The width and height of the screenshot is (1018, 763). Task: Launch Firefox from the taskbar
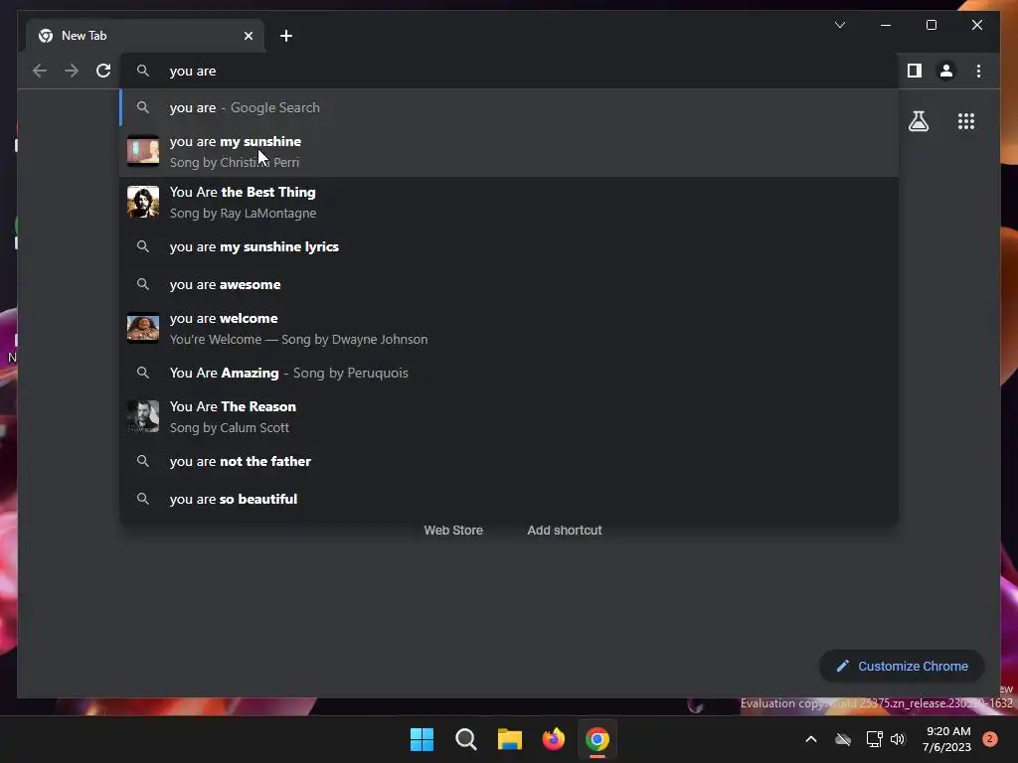pos(553,739)
